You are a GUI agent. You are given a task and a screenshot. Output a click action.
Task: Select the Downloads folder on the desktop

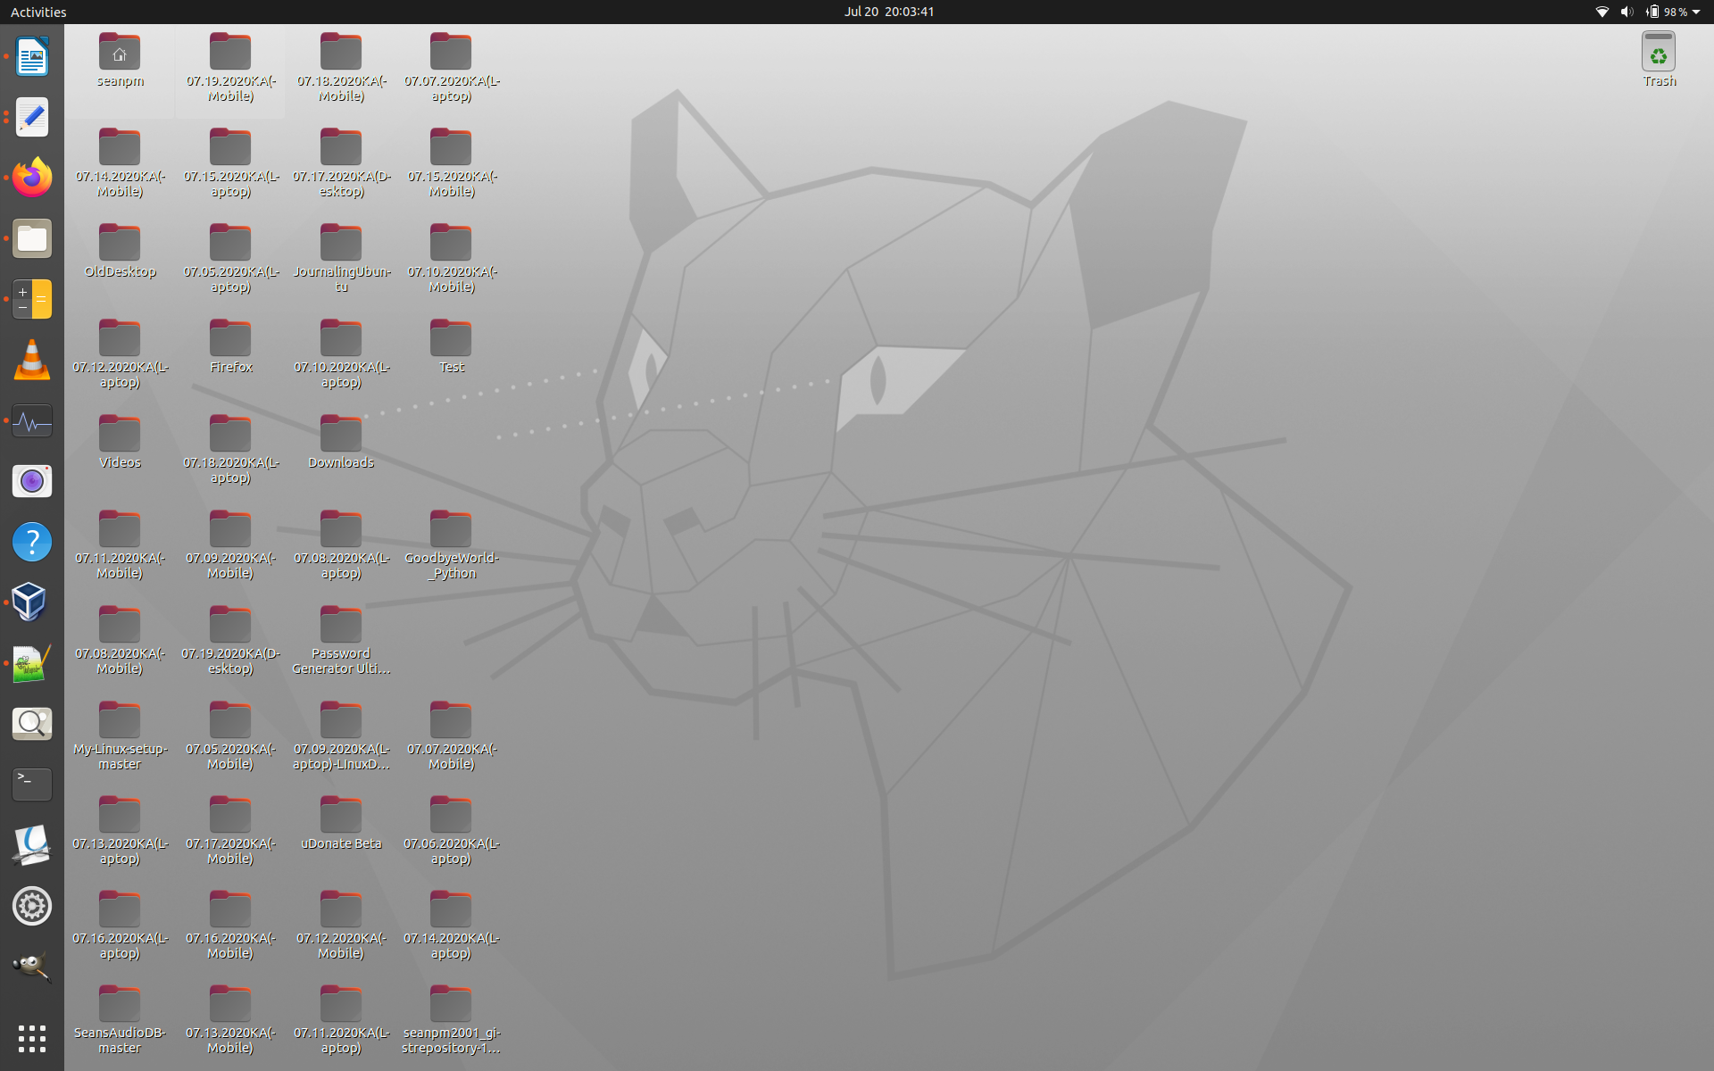341,442
